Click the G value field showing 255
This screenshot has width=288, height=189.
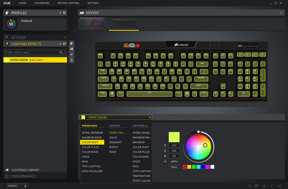pyautogui.click(x=174, y=151)
